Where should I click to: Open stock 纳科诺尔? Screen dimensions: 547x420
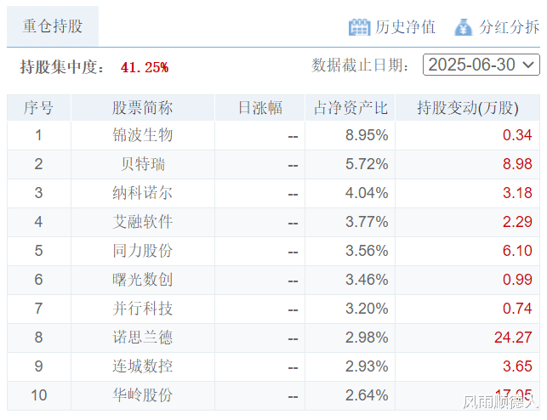tap(143, 193)
